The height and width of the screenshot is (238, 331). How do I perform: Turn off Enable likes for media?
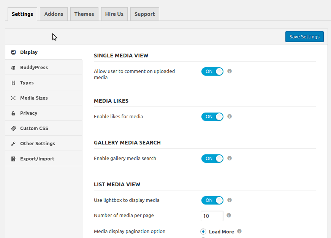point(212,117)
